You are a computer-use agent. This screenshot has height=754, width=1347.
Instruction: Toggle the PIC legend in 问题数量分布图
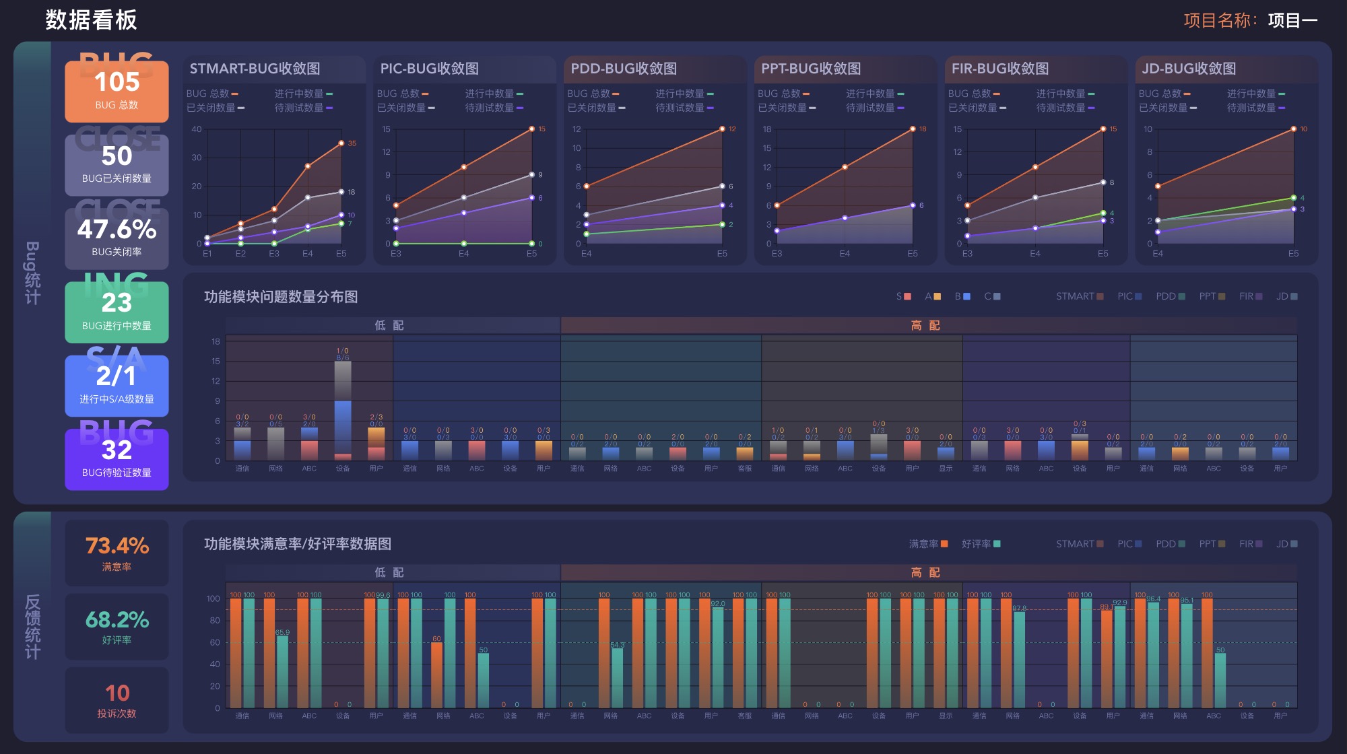point(1129,296)
